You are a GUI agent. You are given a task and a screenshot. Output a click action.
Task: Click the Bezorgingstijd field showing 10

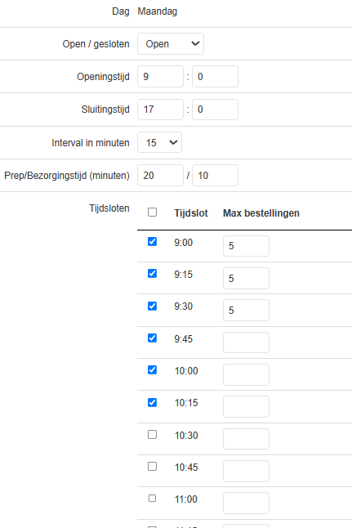tap(215, 176)
